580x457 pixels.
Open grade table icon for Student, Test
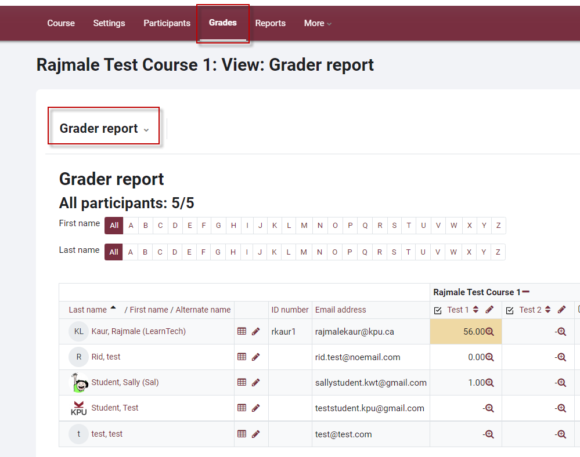[242, 408]
